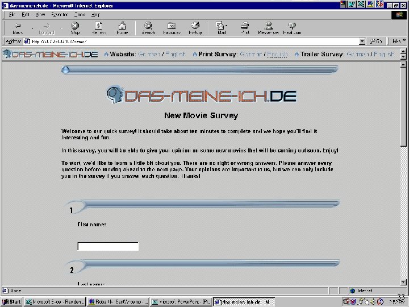Click the Real.com toolbar icon
Screen dimensions: 409x307
(292, 28)
